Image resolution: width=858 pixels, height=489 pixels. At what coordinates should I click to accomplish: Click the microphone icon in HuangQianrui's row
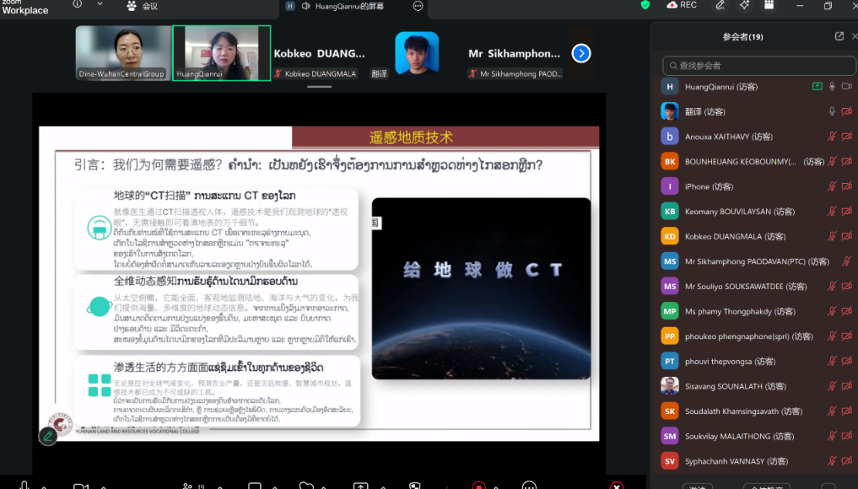coord(832,87)
